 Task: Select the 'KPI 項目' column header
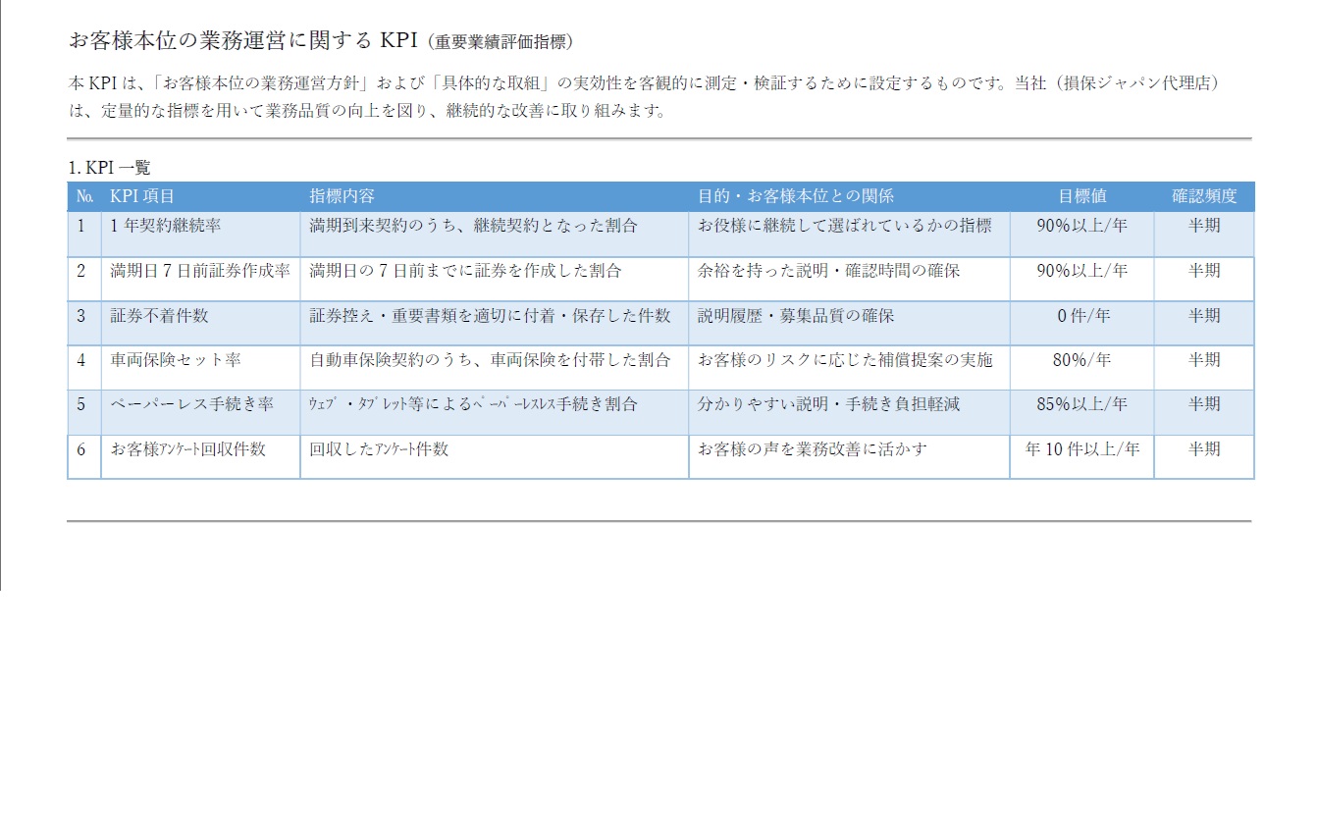click(x=142, y=197)
